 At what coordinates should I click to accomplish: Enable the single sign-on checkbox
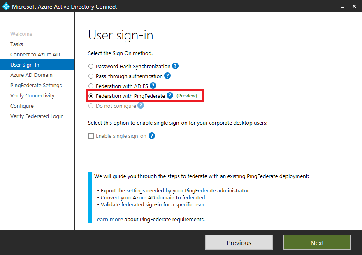(x=91, y=136)
